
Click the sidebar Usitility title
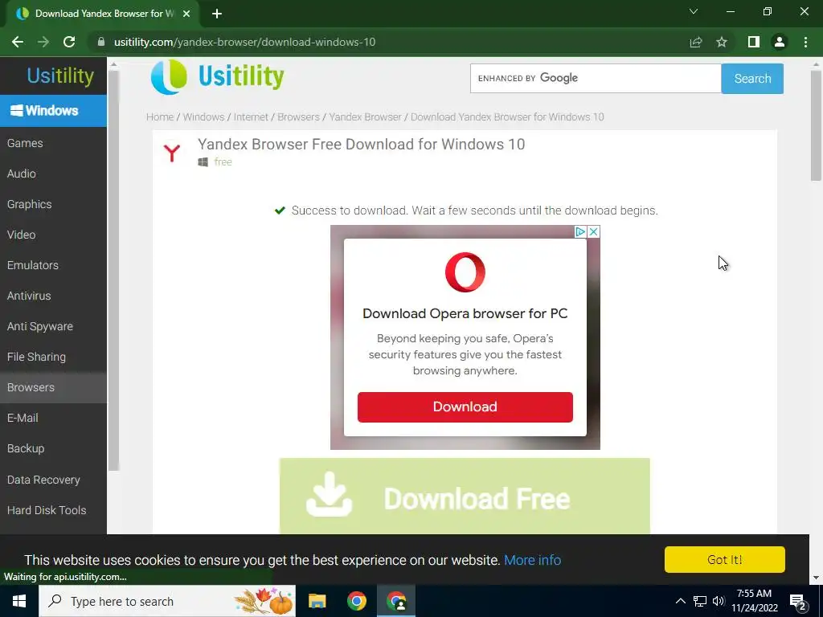[60, 76]
